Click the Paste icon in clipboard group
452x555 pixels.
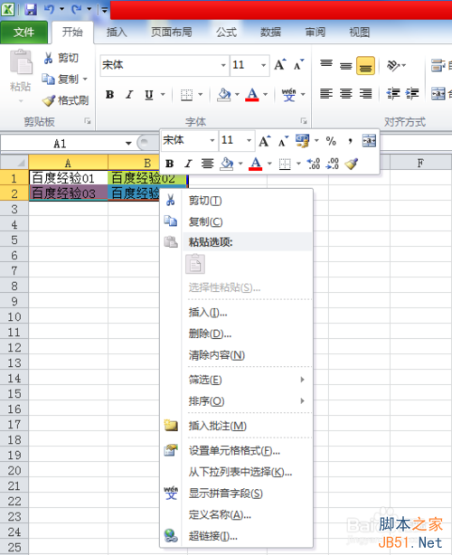click(x=21, y=62)
